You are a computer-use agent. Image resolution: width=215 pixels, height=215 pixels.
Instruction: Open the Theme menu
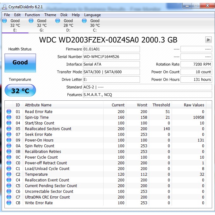tap(50, 15)
